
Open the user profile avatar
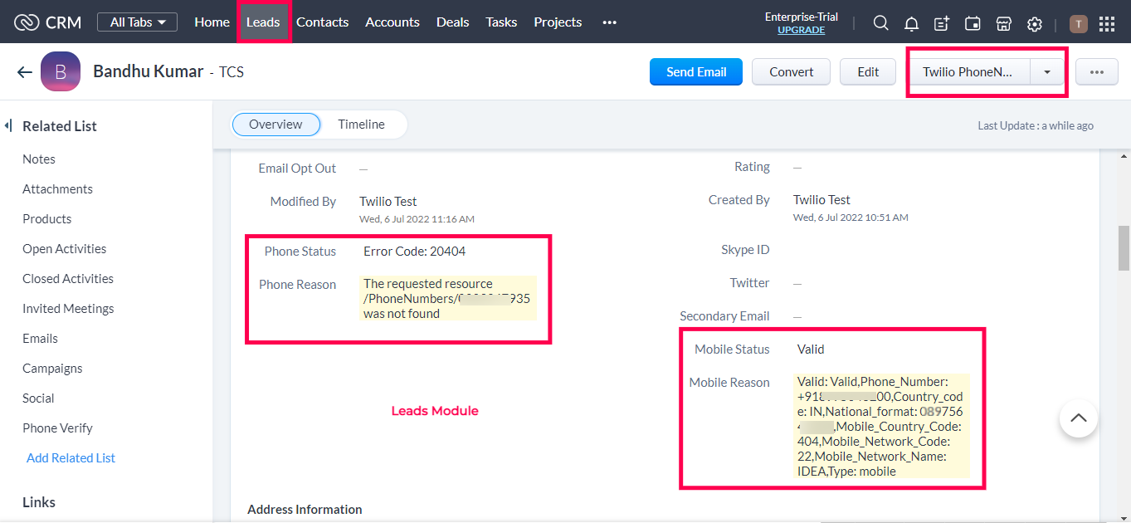click(1079, 23)
